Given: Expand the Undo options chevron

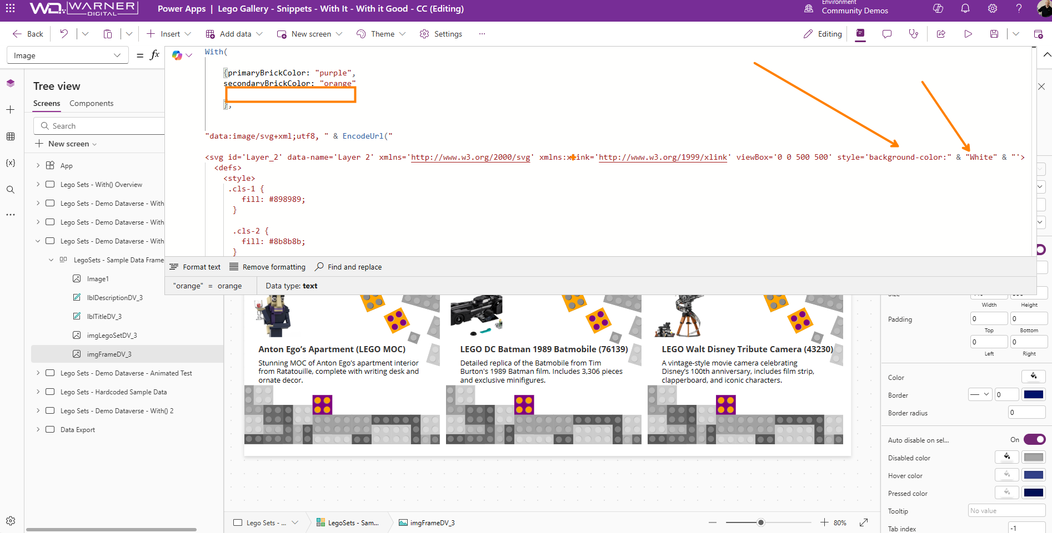Looking at the screenshot, I should pyautogui.click(x=85, y=34).
